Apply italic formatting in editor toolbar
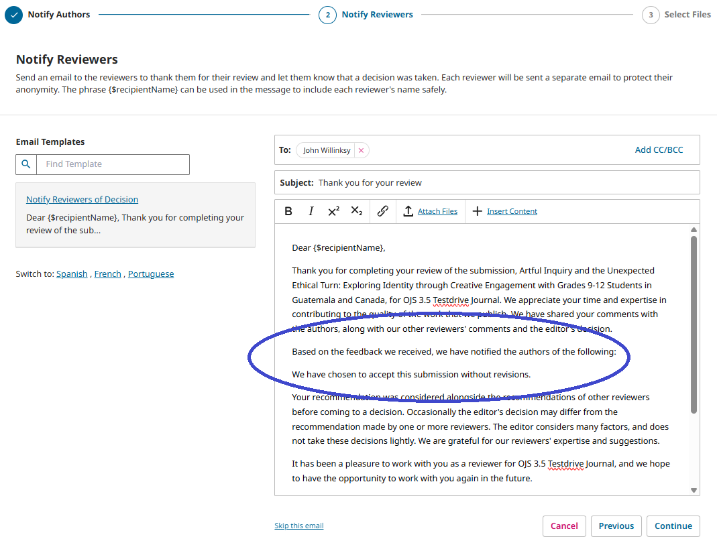Image resolution: width=717 pixels, height=543 pixels. (311, 211)
